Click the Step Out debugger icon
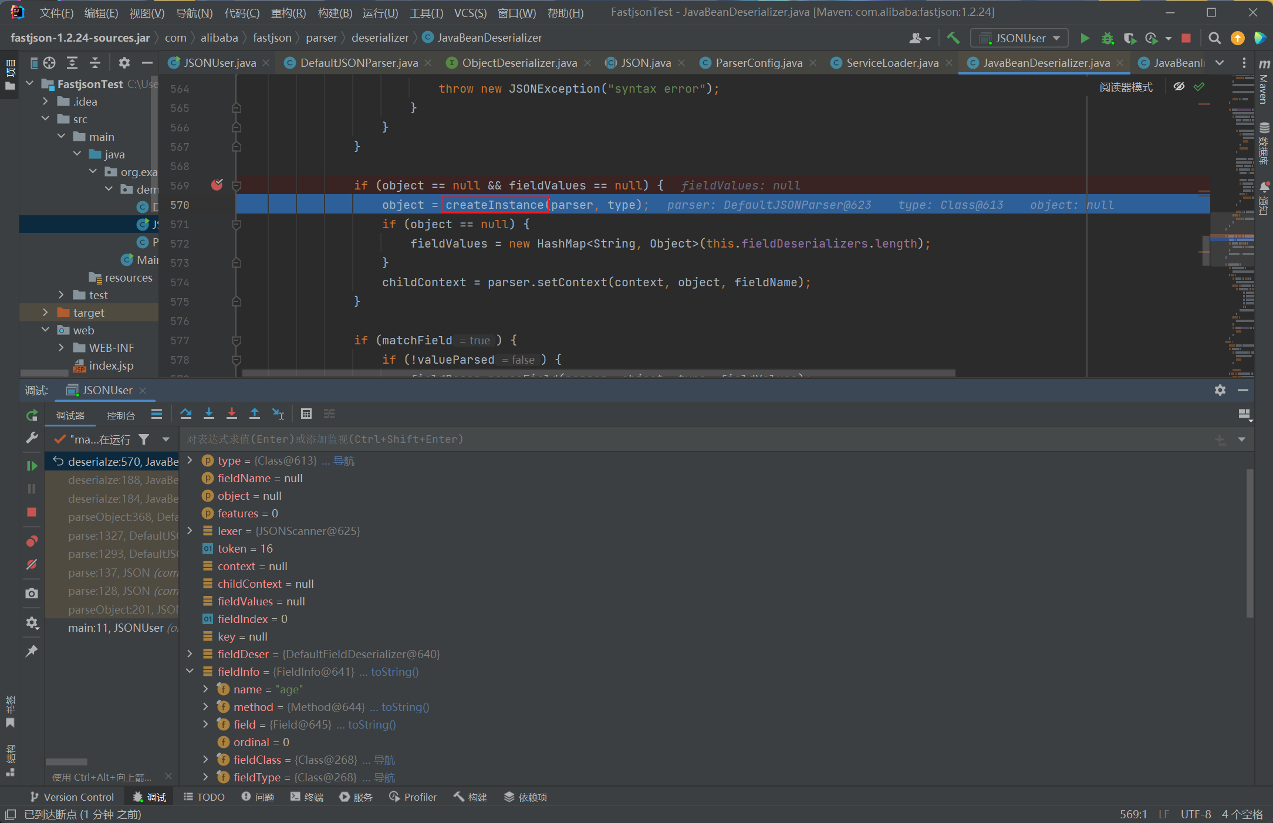1273x823 pixels. 255,414
